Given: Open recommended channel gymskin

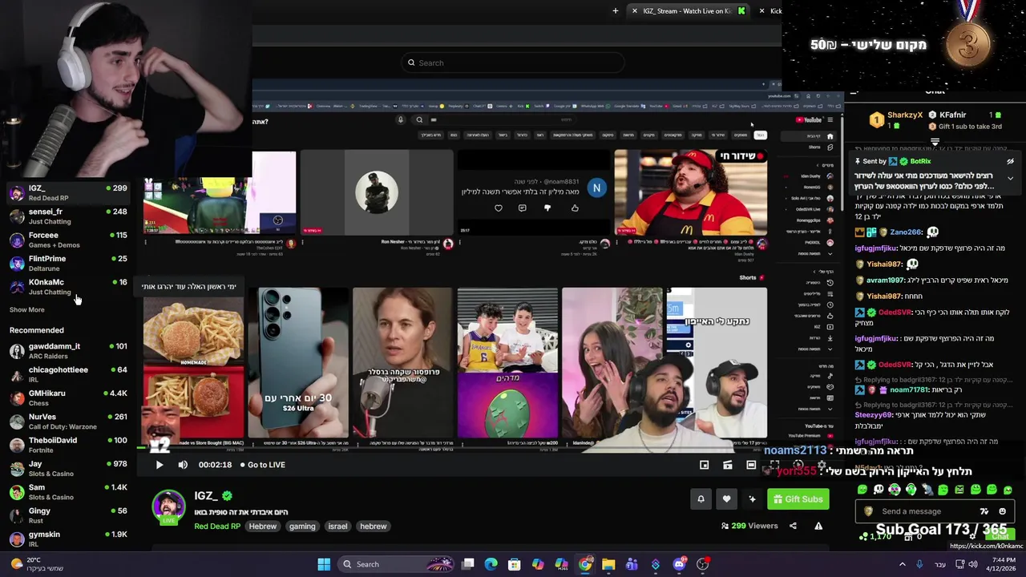Looking at the screenshot, I should 68,539.
